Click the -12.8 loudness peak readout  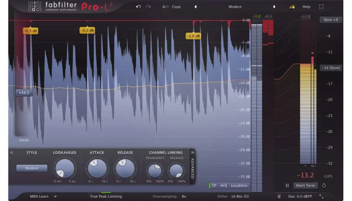click(305, 16)
